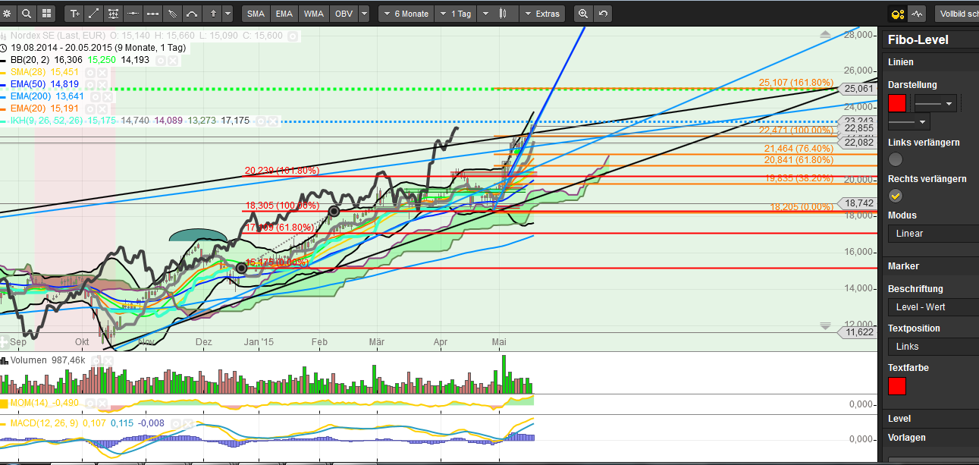Select the arc curve drawing tool

point(193,14)
